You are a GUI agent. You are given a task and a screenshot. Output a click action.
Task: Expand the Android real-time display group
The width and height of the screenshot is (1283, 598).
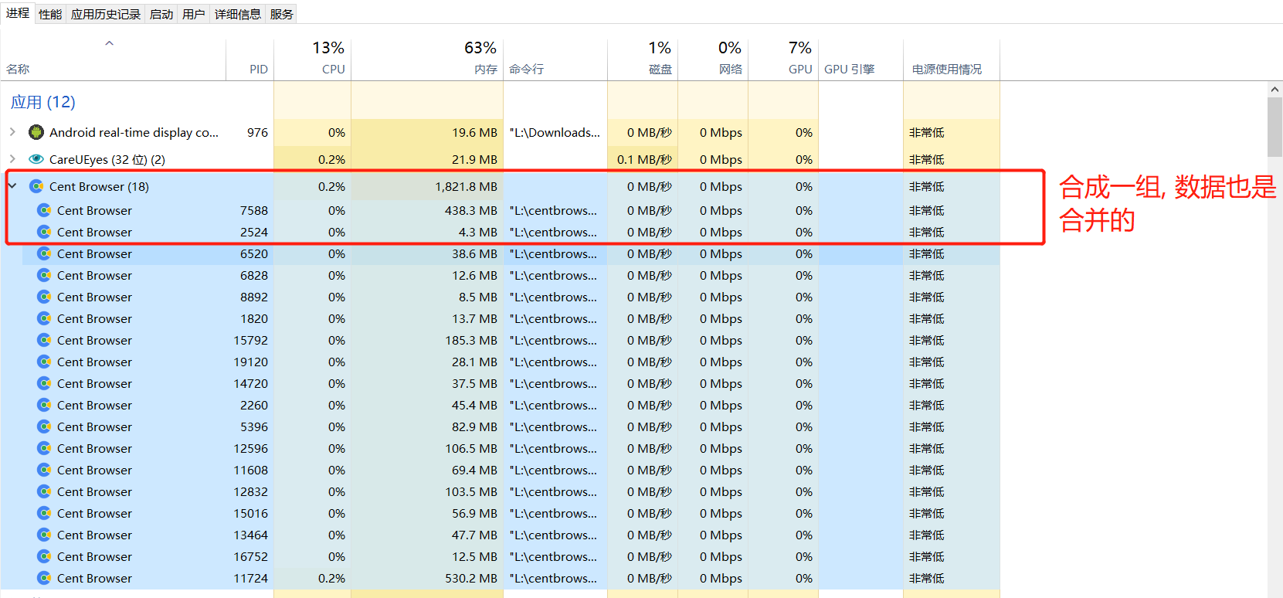pyautogui.click(x=12, y=132)
